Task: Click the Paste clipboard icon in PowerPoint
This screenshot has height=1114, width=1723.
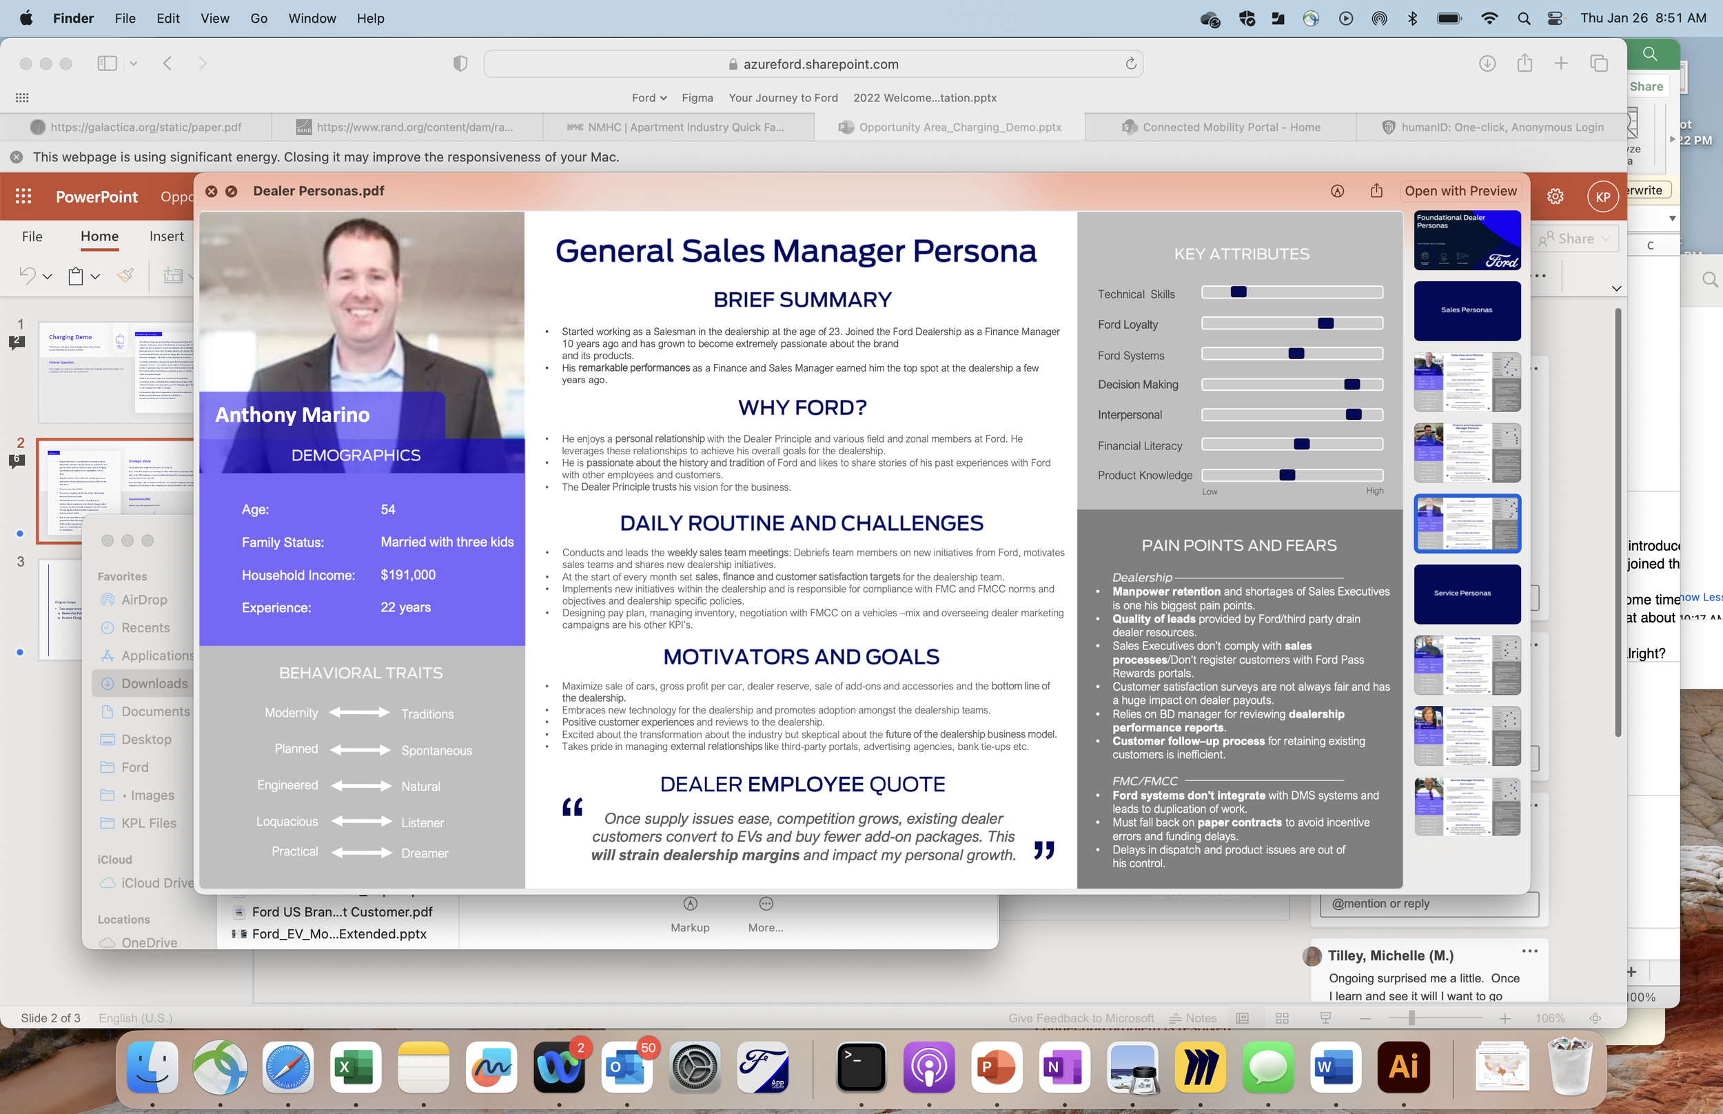Action: tap(75, 276)
